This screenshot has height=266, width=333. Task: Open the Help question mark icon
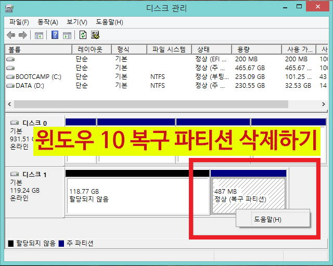tap(55, 35)
